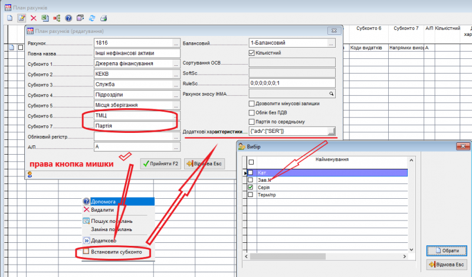Click the red X delete toolbar icon
Image resolution: width=472 pixels, height=277 pixels.
coord(33,18)
